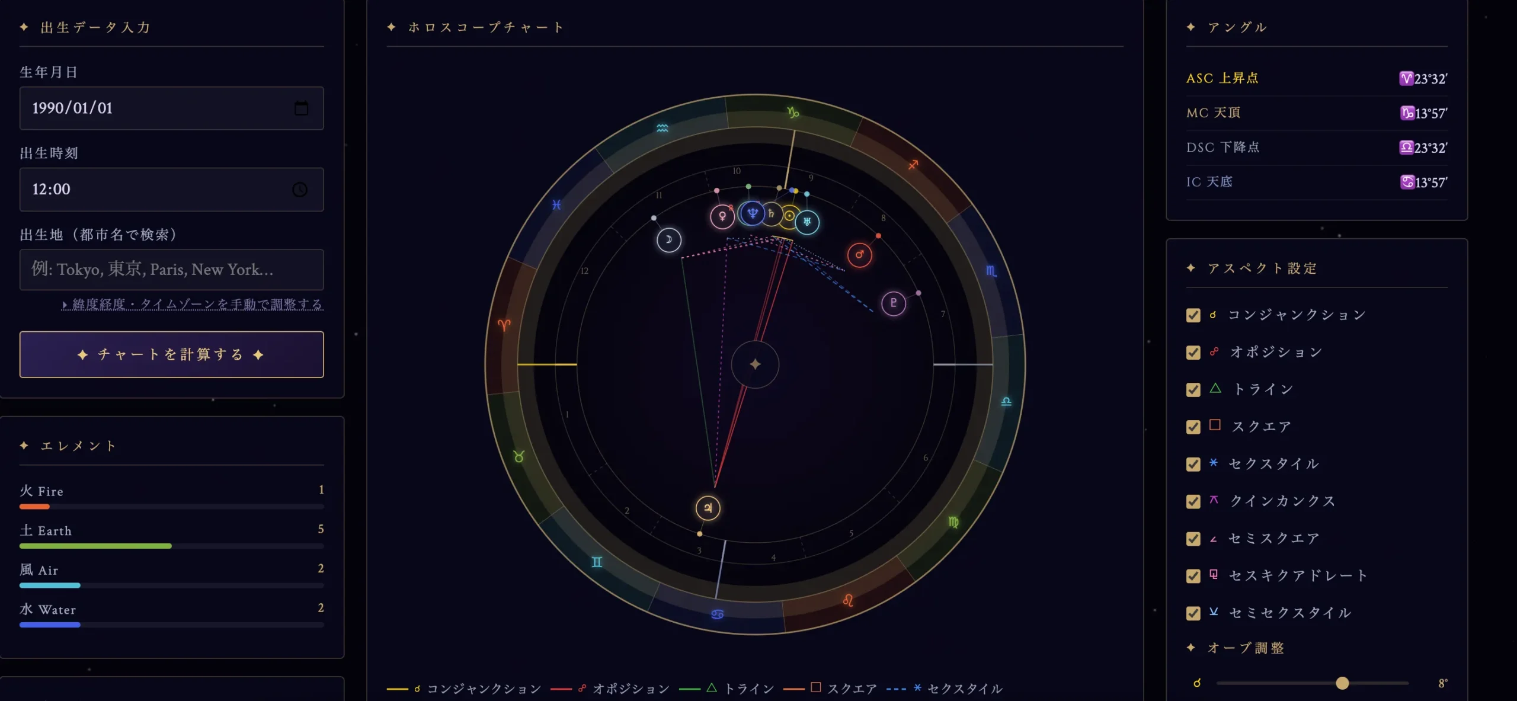
Task: Click the conjunction orb slider handle
Action: (1342, 683)
